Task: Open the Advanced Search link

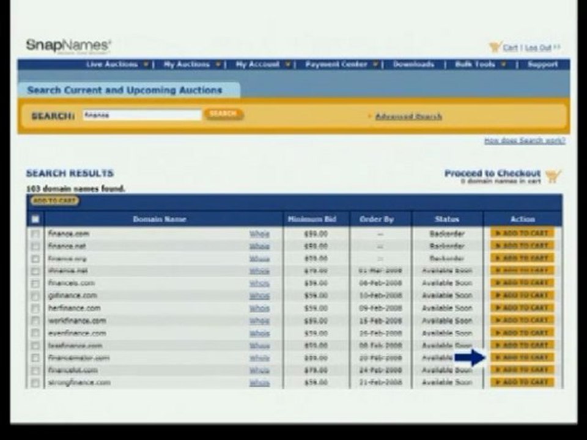Action: tap(408, 116)
